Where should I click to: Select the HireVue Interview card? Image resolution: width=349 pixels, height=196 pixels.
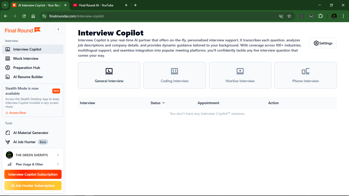(240, 75)
